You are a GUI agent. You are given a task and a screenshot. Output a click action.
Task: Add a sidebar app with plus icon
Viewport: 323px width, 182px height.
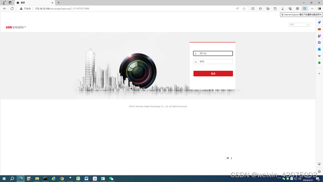pyautogui.click(x=319, y=74)
